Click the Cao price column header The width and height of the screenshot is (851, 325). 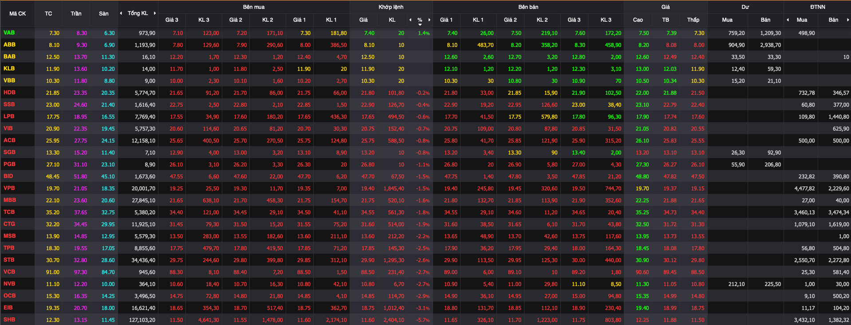[638, 20]
